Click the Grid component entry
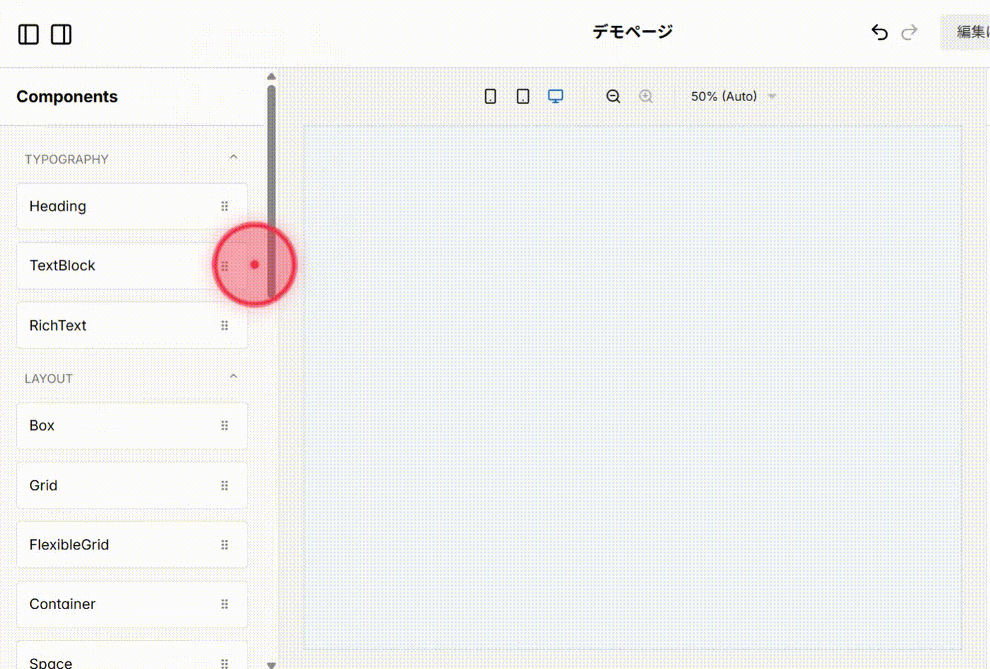The image size is (990, 669). (103, 485)
